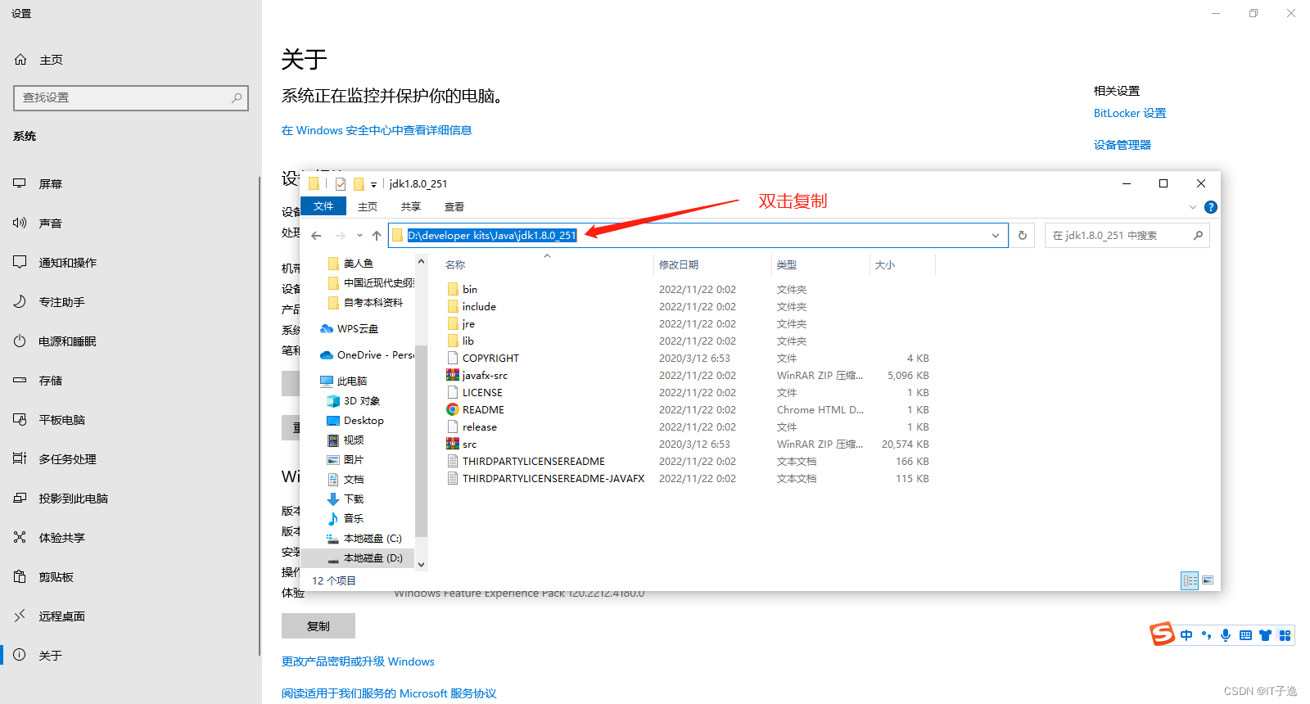Open the Sogou toolbox grid icon
This screenshot has width=1310, height=704.
tap(1285, 635)
